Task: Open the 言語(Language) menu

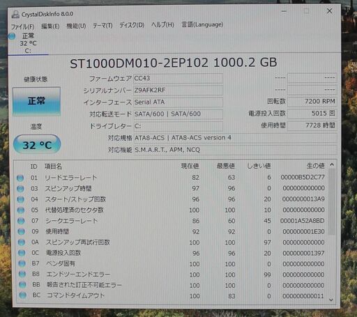Action: point(202,24)
